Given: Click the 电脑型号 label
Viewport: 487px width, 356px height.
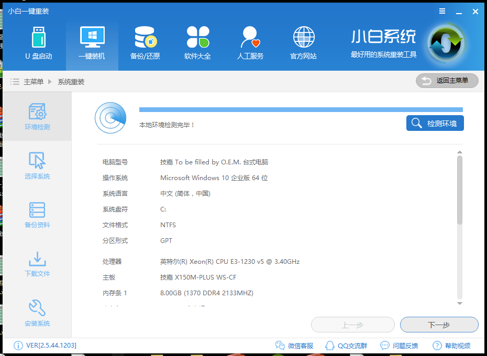Looking at the screenshot, I should tap(115, 162).
